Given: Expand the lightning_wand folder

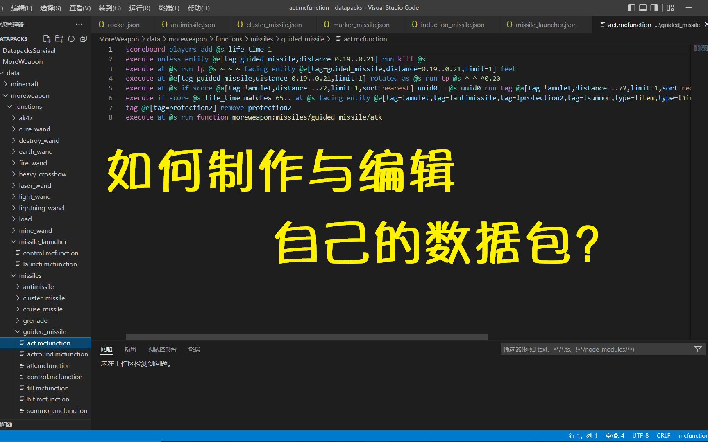Looking at the screenshot, I should 45,208.
